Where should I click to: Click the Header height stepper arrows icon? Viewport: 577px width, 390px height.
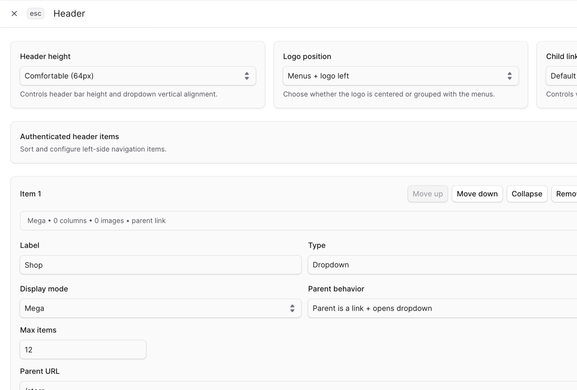tap(247, 76)
